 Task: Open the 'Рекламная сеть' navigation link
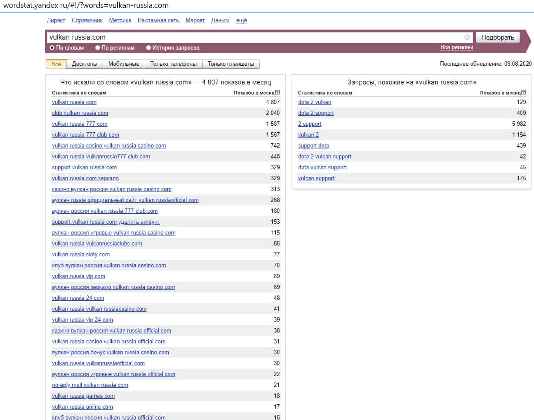point(158,20)
